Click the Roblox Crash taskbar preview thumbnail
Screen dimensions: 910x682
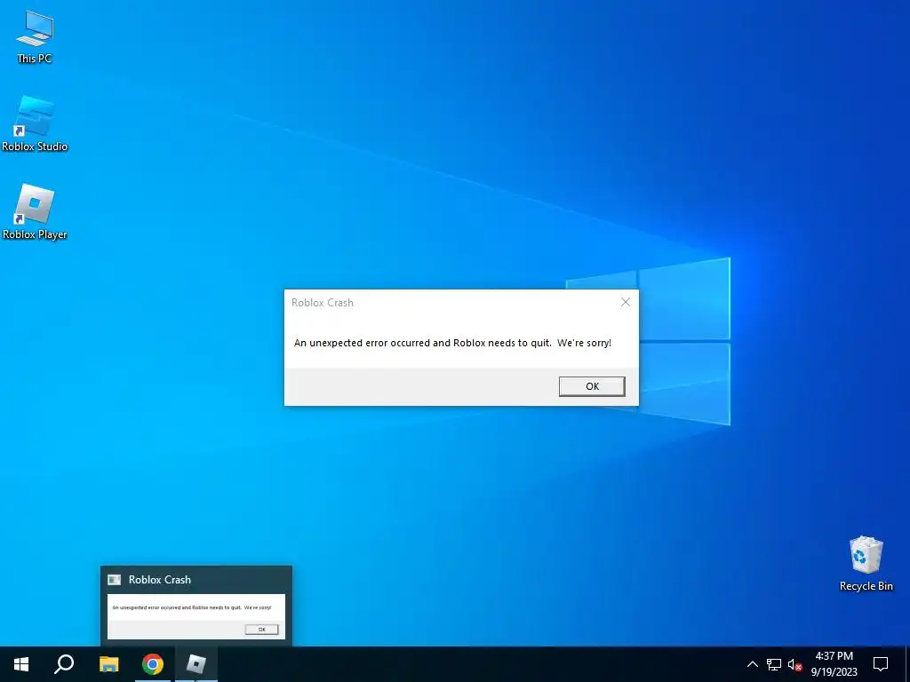click(196, 606)
